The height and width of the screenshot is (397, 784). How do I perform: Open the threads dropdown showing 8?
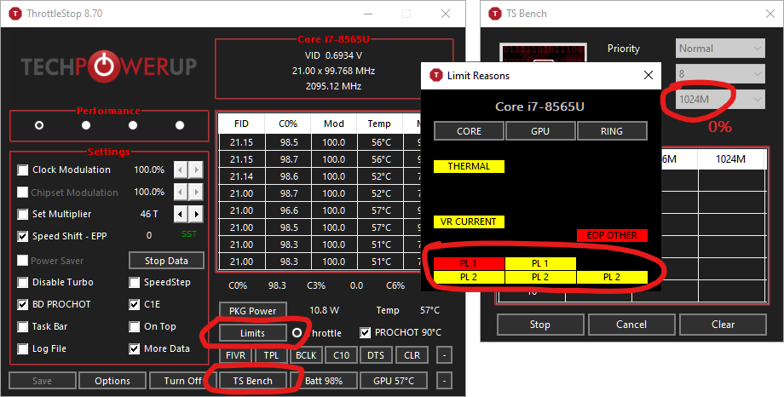coord(720,74)
